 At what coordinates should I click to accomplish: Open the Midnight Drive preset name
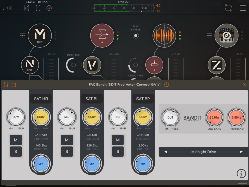click(204, 152)
